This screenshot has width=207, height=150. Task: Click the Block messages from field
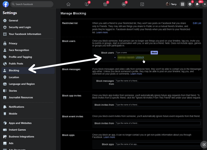pos(158,81)
